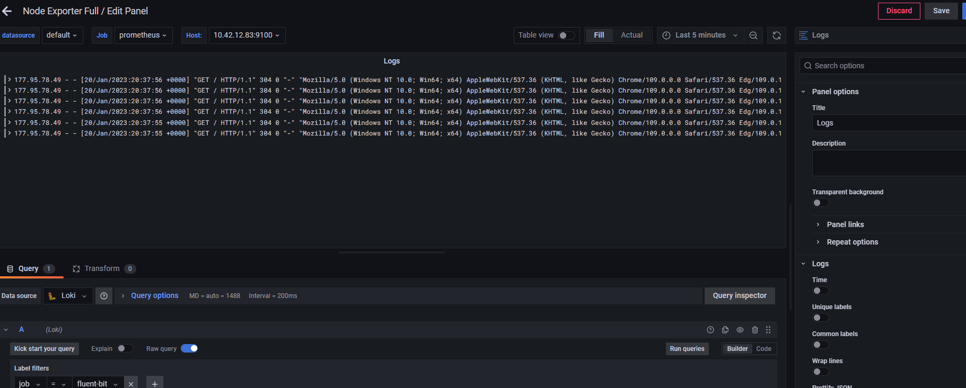Click the panel resize handle bar
966x388 pixels.
[392, 252]
